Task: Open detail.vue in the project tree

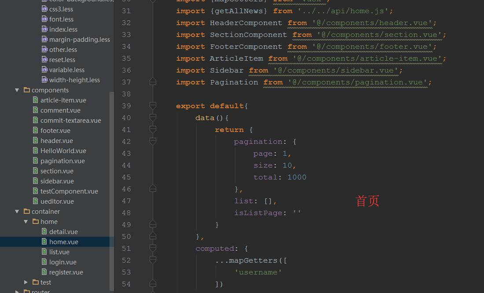Action: click(x=63, y=231)
